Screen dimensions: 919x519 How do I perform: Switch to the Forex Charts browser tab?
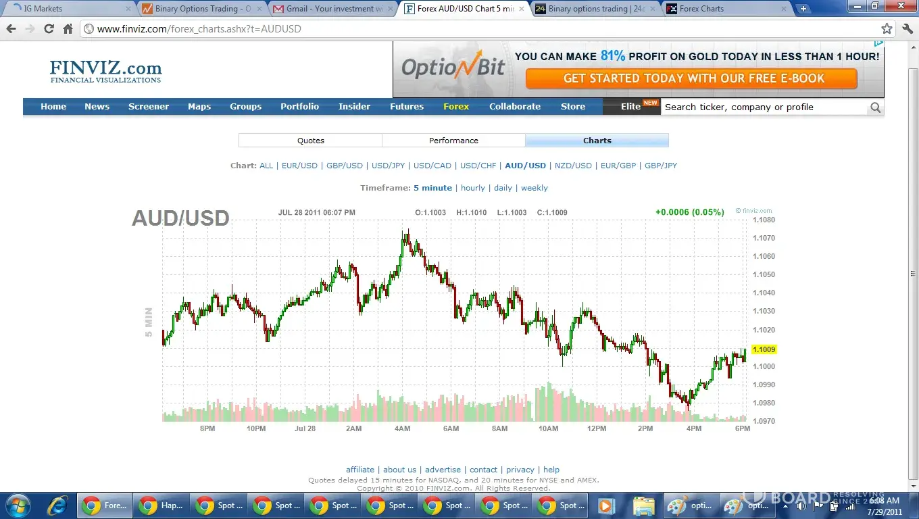[x=727, y=9]
